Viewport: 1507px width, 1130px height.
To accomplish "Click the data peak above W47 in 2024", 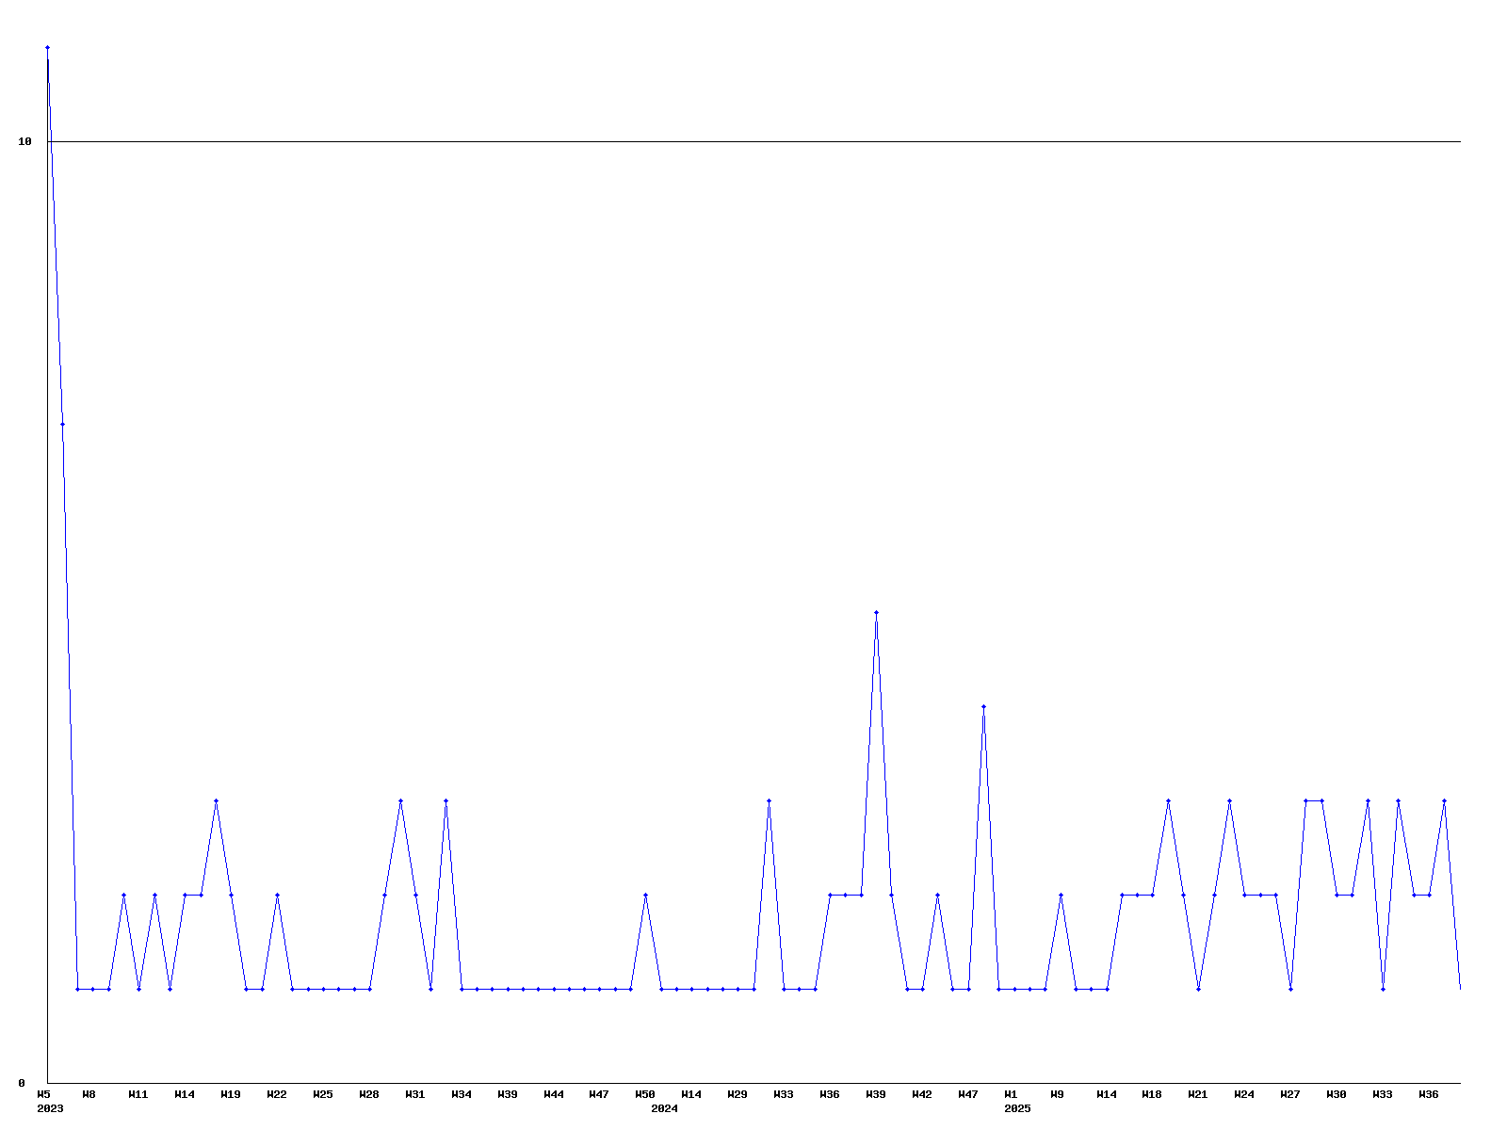I will point(983,706).
